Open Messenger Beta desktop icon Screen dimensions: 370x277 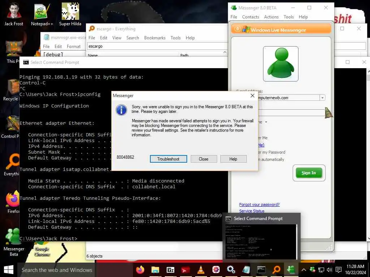click(x=14, y=242)
